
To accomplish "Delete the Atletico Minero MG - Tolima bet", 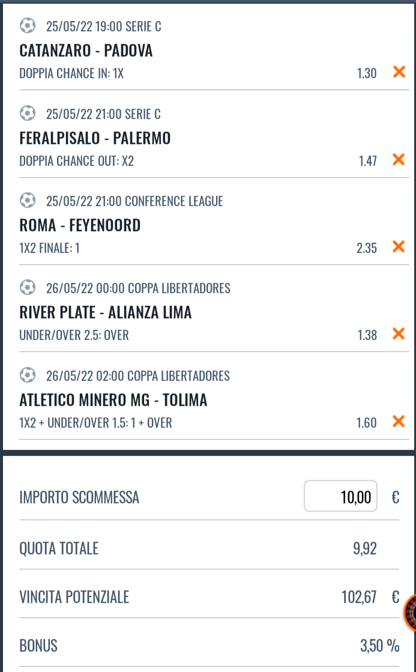I will [398, 422].
